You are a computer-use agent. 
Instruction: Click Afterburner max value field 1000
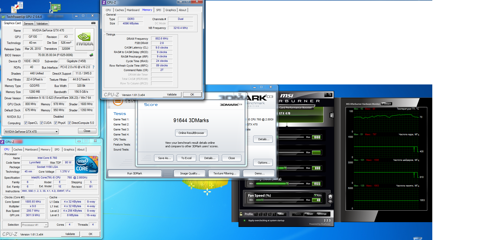click(x=317, y=137)
